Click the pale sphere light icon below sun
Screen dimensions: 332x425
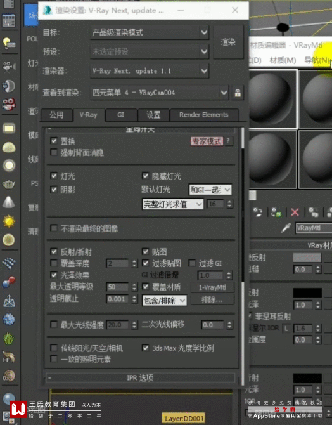click(x=9, y=240)
